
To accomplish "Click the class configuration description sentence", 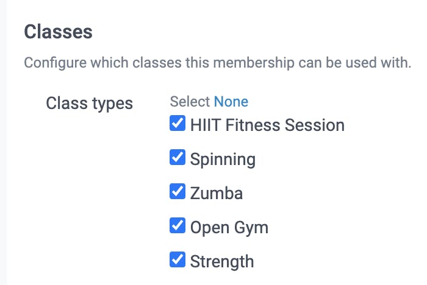I will coord(217,62).
